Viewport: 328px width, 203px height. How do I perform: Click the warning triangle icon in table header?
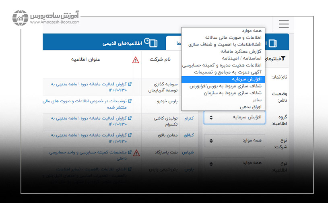(136, 60)
